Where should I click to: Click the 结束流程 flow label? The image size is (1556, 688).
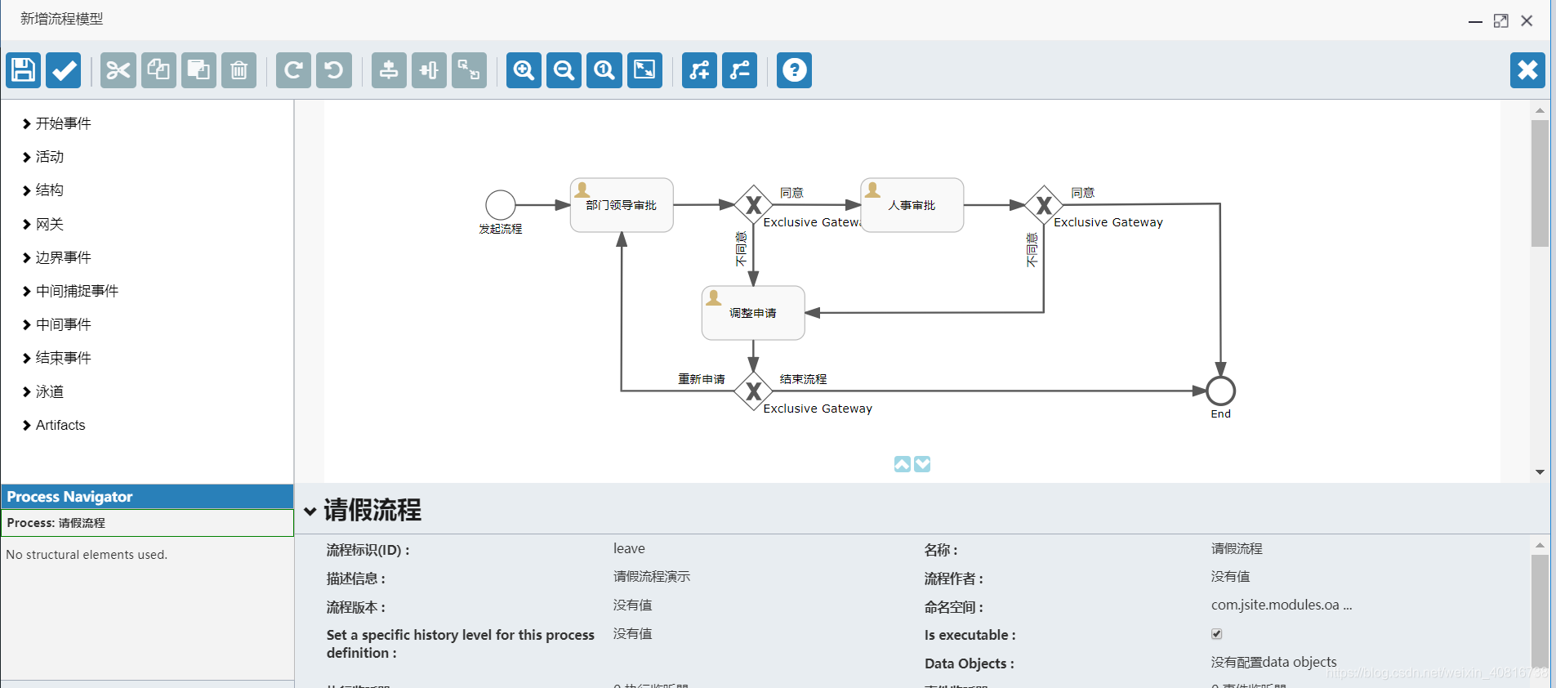[803, 379]
